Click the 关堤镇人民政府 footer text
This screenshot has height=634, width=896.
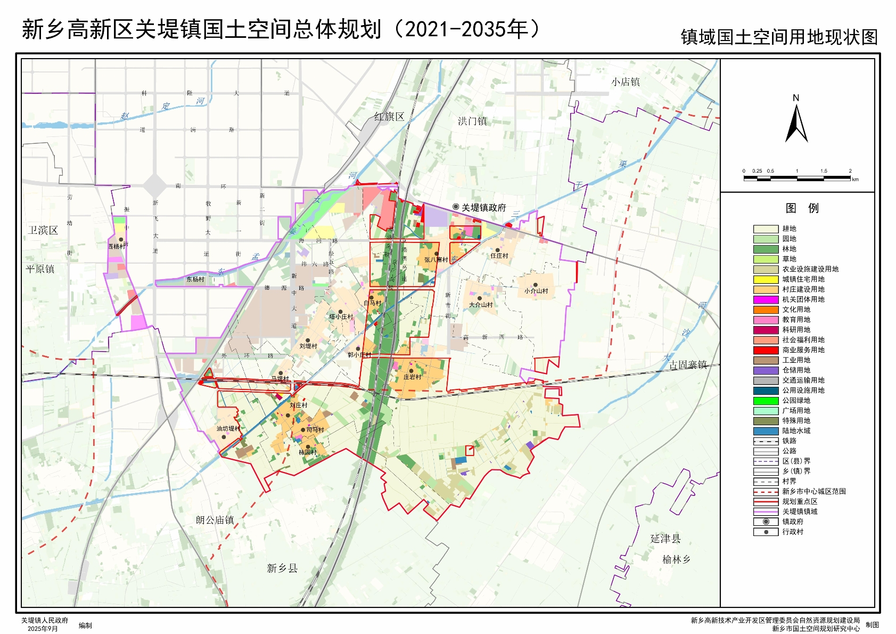45,620
